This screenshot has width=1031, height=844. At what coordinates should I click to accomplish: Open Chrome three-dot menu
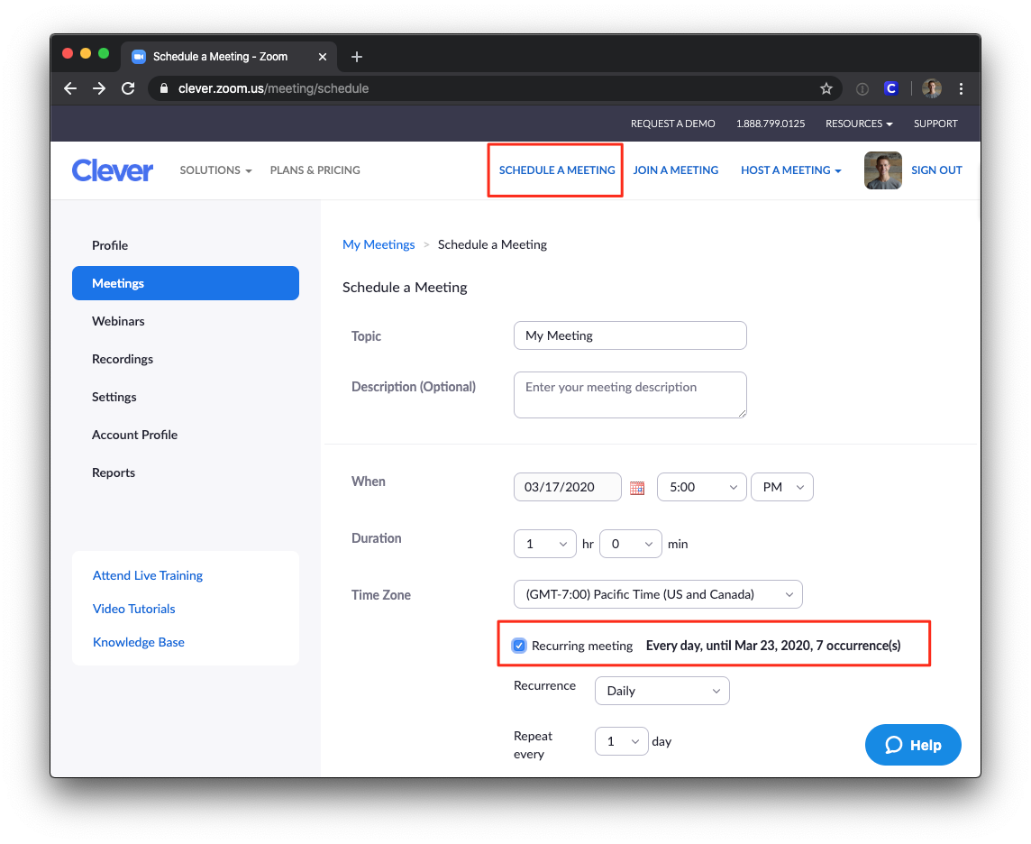[961, 88]
